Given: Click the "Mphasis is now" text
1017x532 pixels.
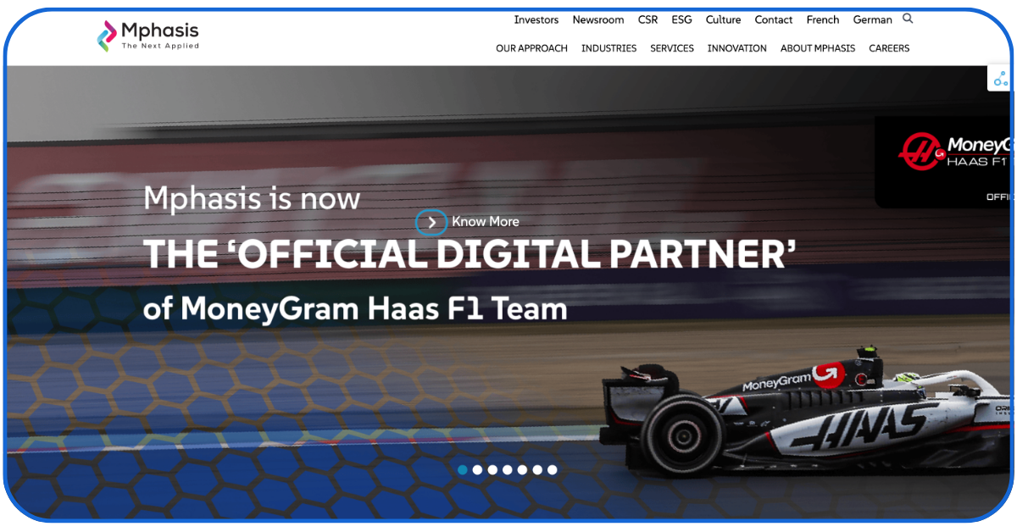Looking at the screenshot, I should tap(252, 198).
